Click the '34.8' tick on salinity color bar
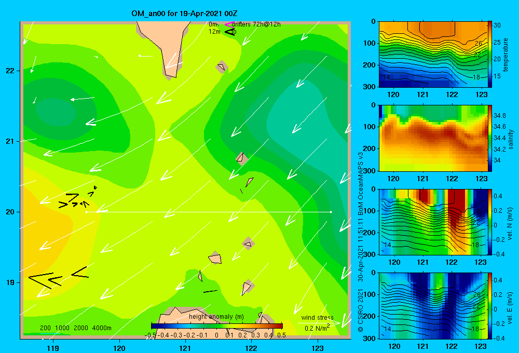The height and width of the screenshot is (353, 519). [x=500, y=116]
